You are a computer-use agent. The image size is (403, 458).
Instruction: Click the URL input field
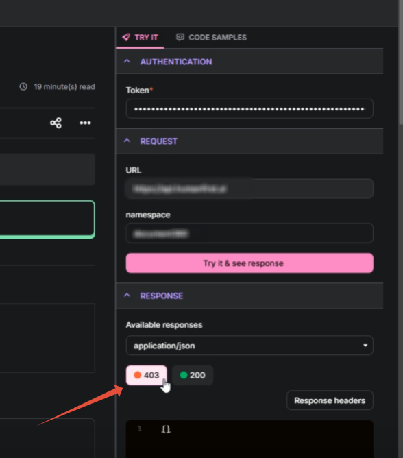click(x=249, y=189)
